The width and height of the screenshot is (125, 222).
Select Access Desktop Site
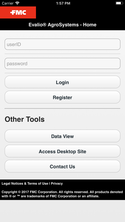click(x=62, y=151)
